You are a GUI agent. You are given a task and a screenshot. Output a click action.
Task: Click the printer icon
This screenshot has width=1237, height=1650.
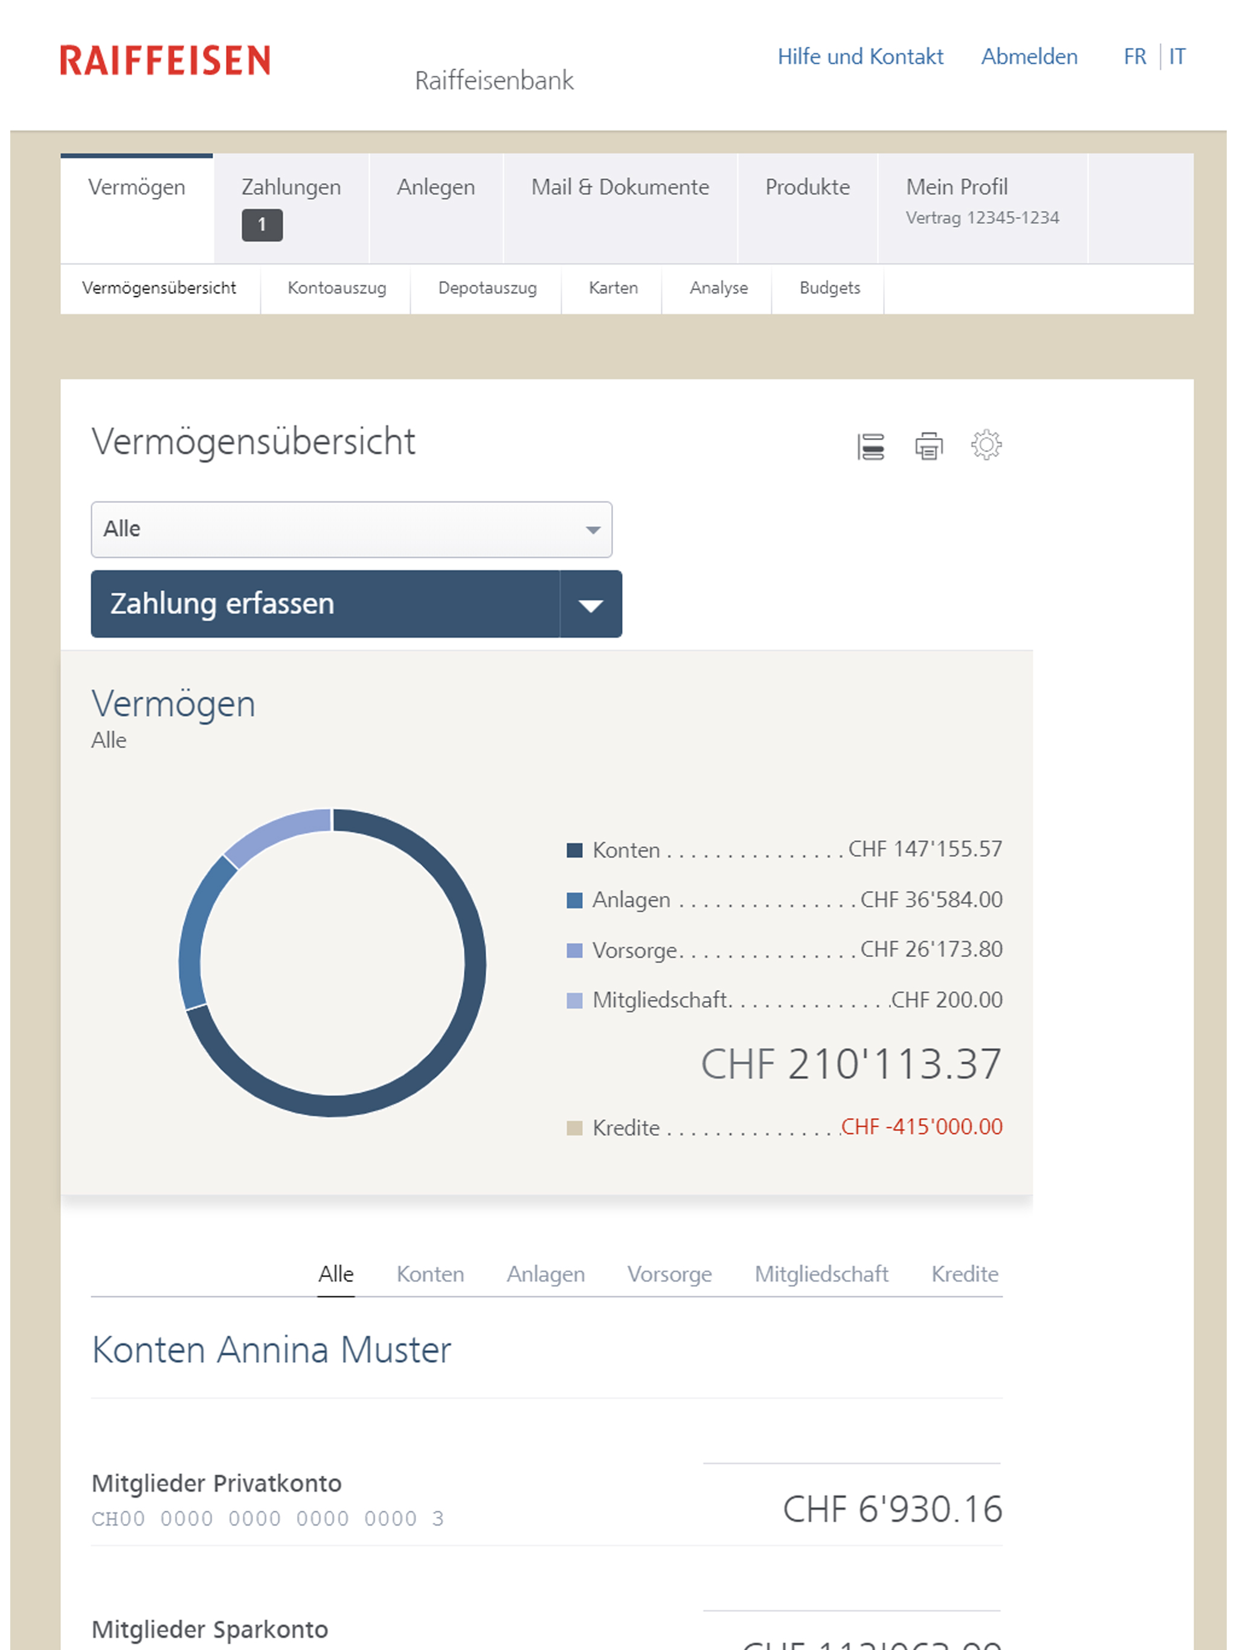929,446
